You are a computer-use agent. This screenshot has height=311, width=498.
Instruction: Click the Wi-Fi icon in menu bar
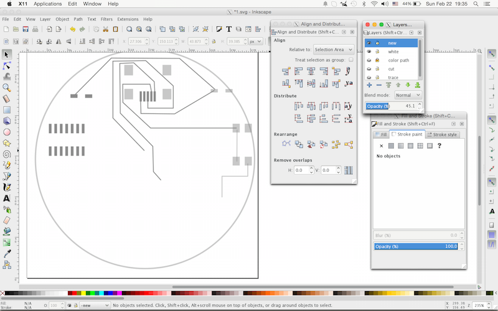(375, 4)
